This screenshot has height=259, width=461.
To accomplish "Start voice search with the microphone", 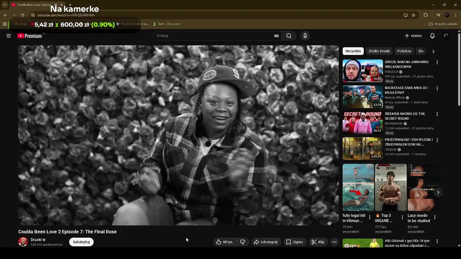I will 305,36.
